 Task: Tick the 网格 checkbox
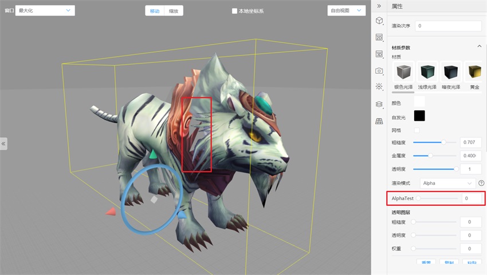(x=417, y=130)
